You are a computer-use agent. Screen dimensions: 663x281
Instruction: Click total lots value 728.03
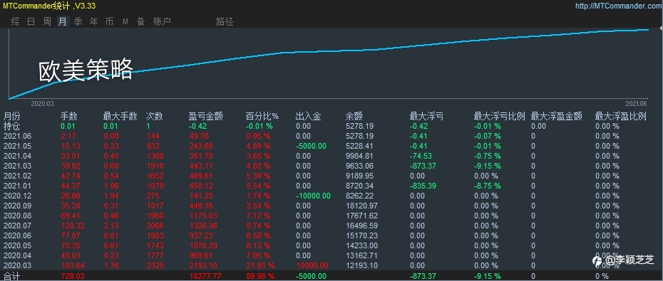tap(72, 276)
